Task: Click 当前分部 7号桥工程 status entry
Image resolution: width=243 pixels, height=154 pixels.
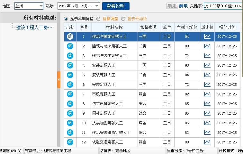Action: (x=192, y=151)
